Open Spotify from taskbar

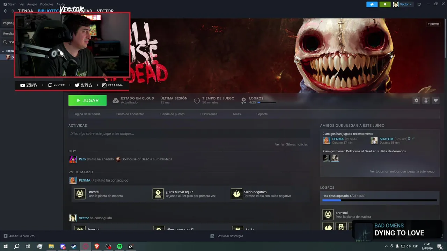click(x=119, y=246)
